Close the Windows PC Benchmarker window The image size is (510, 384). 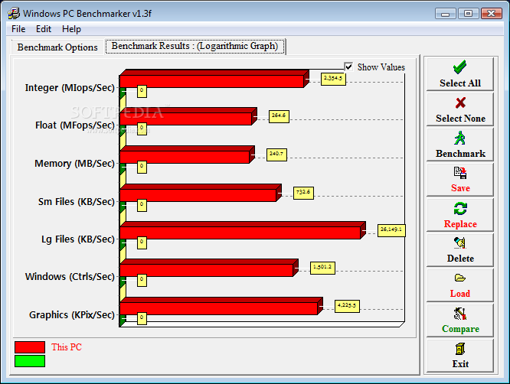(x=492, y=14)
